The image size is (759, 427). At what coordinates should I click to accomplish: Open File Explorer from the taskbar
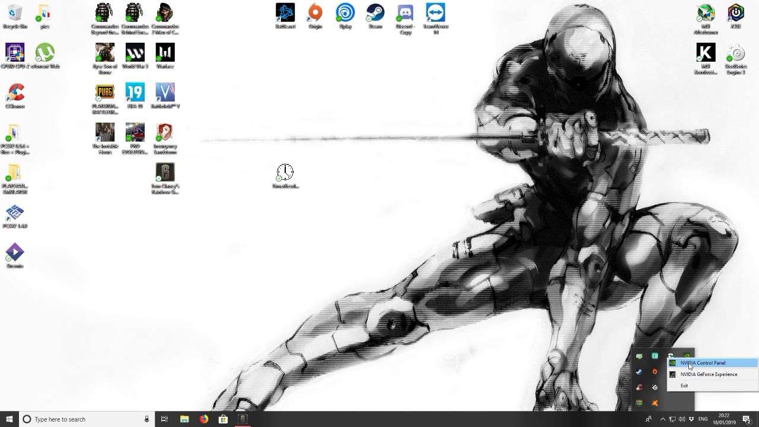(184, 419)
